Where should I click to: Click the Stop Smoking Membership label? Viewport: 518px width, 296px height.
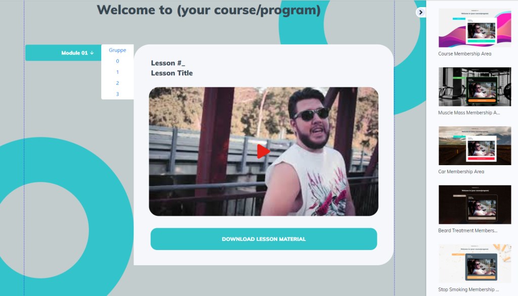[x=468, y=289]
